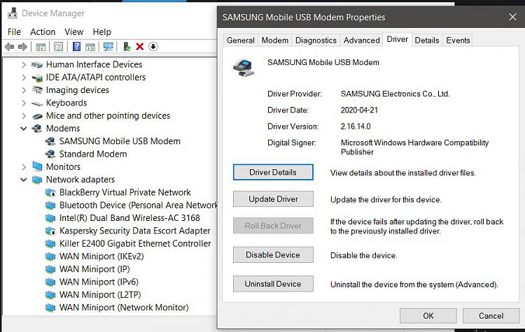Select Intel(R) Dual Band Wireless-AC 3168
This screenshot has width=525, height=332.
(x=129, y=218)
